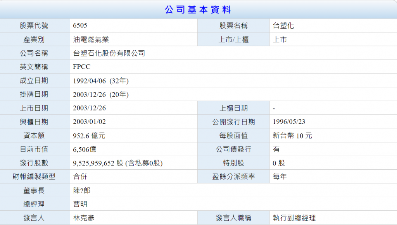Image resolution: width=397 pixels, height=225 pixels.
Task: Click the stock code value 6505
Action: point(80,26)
